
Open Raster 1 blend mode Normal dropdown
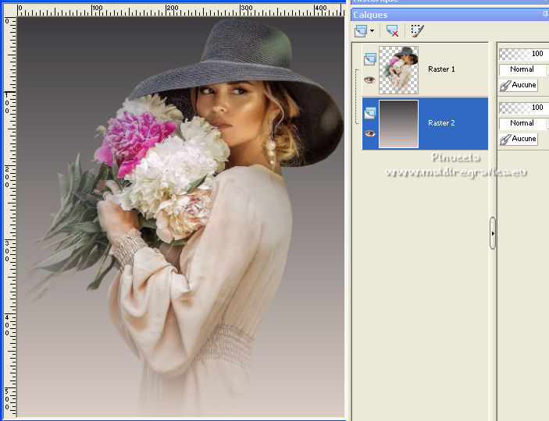tap(523, 69)
